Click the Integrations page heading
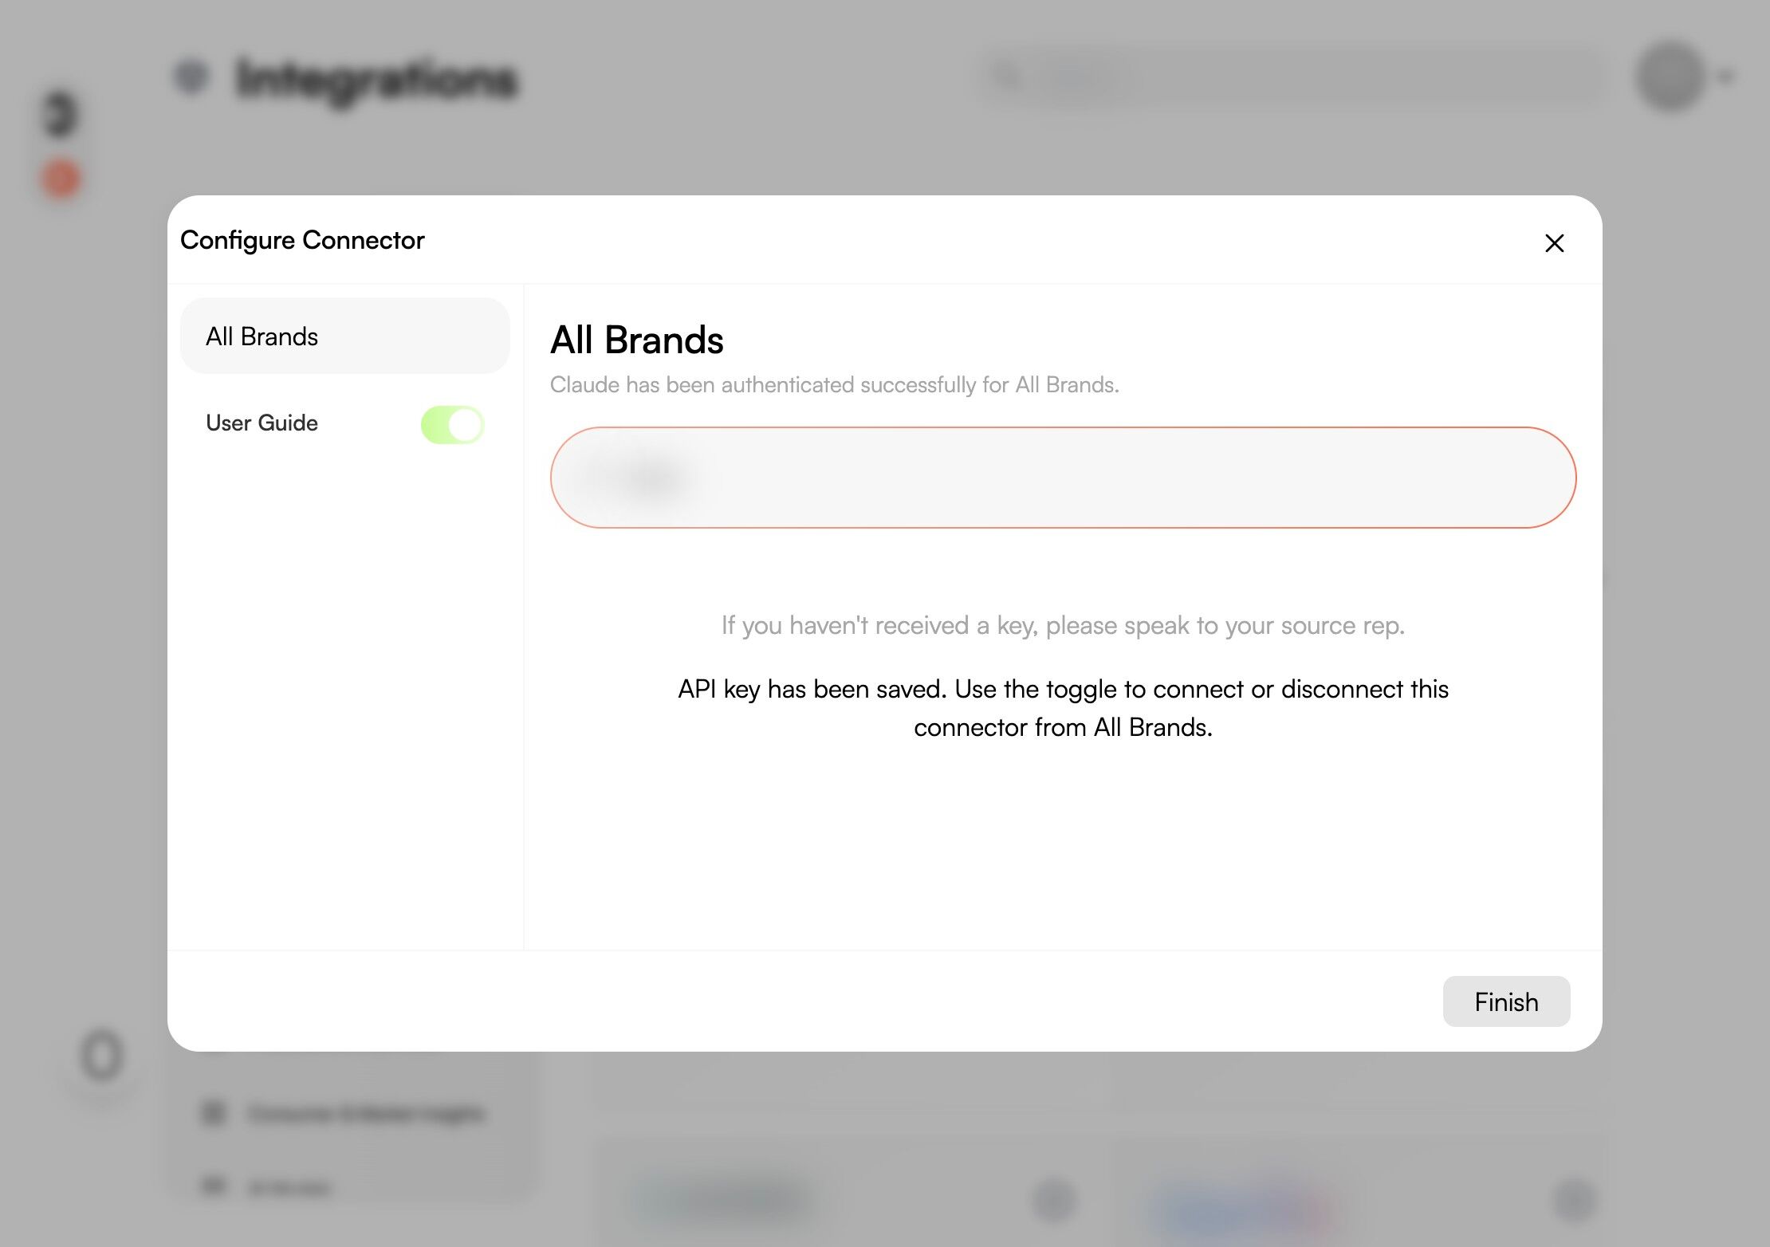 pyautogui.click(x=377, y=80)
